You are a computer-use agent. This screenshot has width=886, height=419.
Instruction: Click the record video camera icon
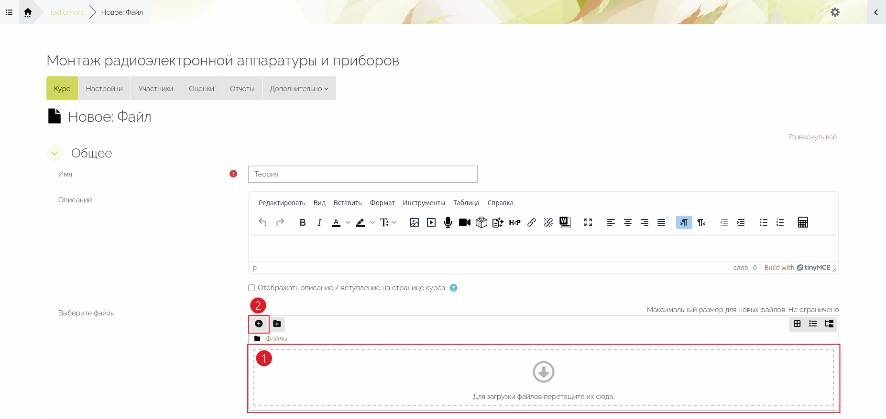(x=464, y=222)
